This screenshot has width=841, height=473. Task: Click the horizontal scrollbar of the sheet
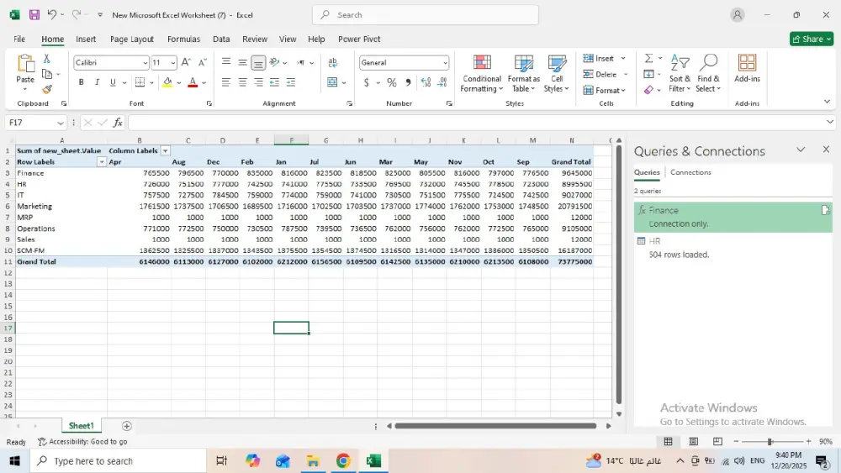495,426
